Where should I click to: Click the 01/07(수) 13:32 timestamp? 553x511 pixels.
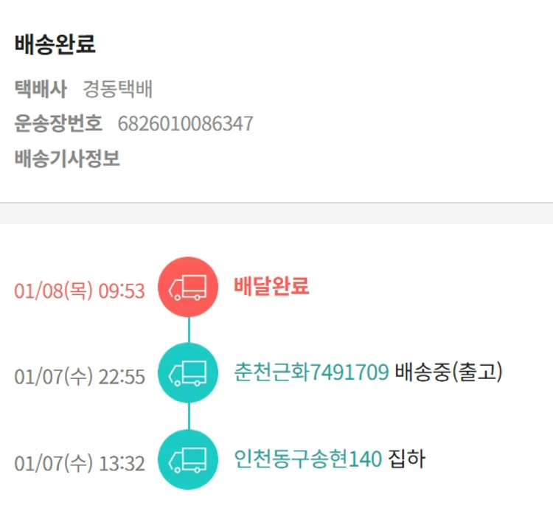click(x=80, y=463)
